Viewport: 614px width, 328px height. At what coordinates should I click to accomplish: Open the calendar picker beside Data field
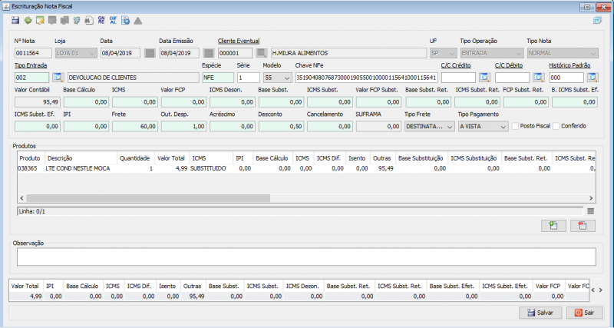tap(150, 53)
